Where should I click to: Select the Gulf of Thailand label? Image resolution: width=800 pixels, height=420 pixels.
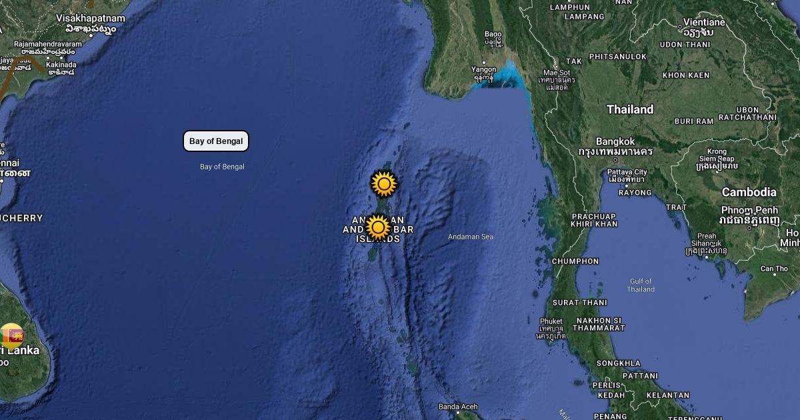pyautogui.click(x=641, y=285)
